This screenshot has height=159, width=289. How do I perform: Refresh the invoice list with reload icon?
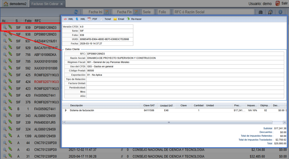76,12
